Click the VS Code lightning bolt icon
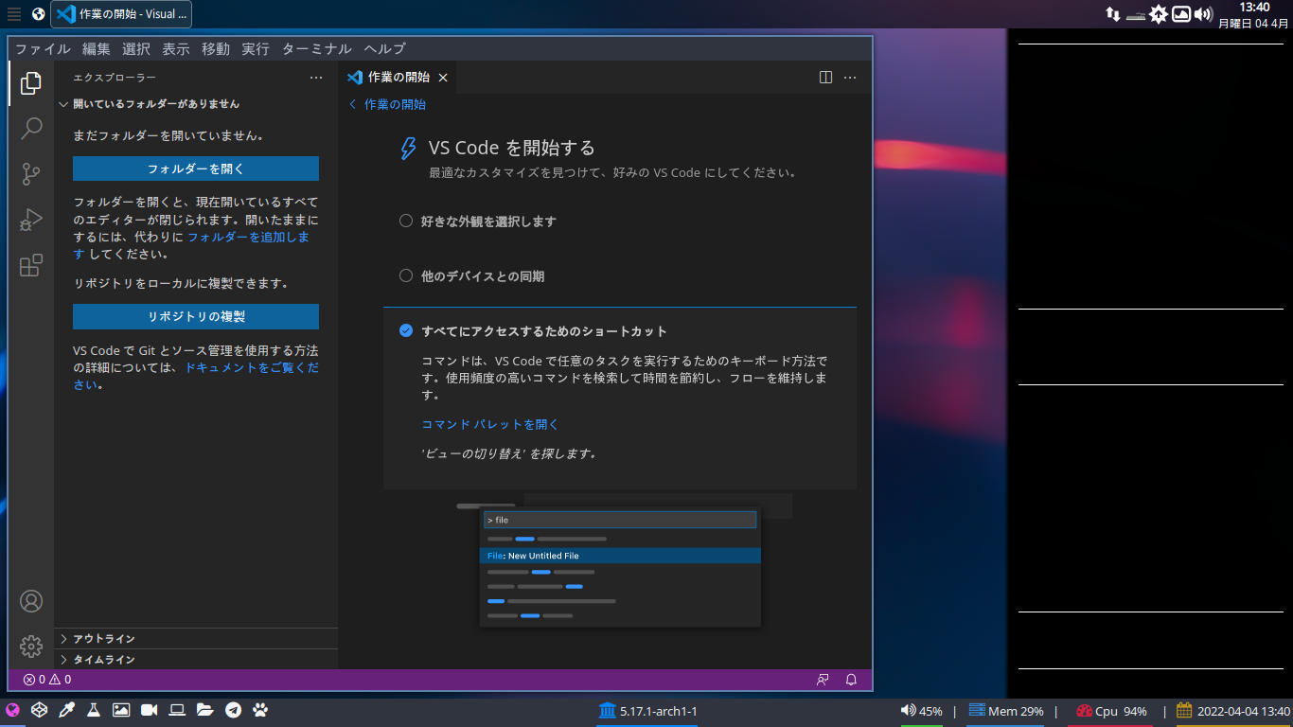The height and width of the screenshot is (727, 1293). (x=409, y=149)
